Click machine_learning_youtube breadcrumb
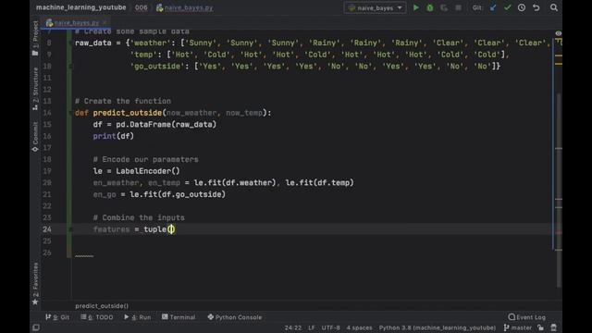The image size is (592, 333). 80,7
